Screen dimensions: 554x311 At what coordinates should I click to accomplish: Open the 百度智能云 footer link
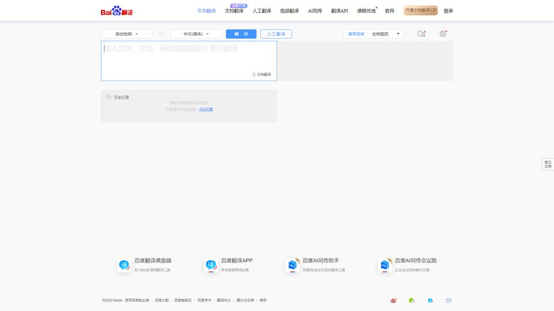tap(183, 301)
